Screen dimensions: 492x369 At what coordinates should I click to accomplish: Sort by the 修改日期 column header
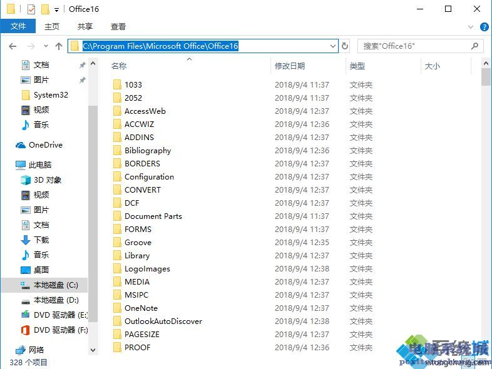click(290, 66)
